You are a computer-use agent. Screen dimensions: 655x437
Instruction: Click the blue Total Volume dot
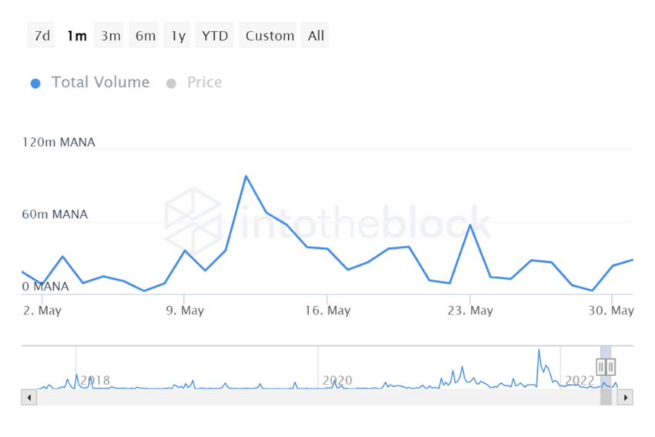35,83
